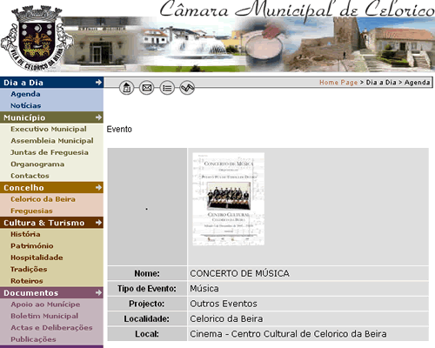
Task: Click the Agenda breadcrumb item
Action: 417,83
